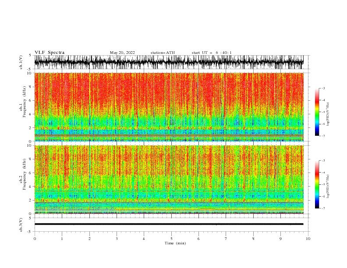Click the "2" frequency tick on ch.1 spectrogram
Screen dimensions: 347x268
click(31, 128)
